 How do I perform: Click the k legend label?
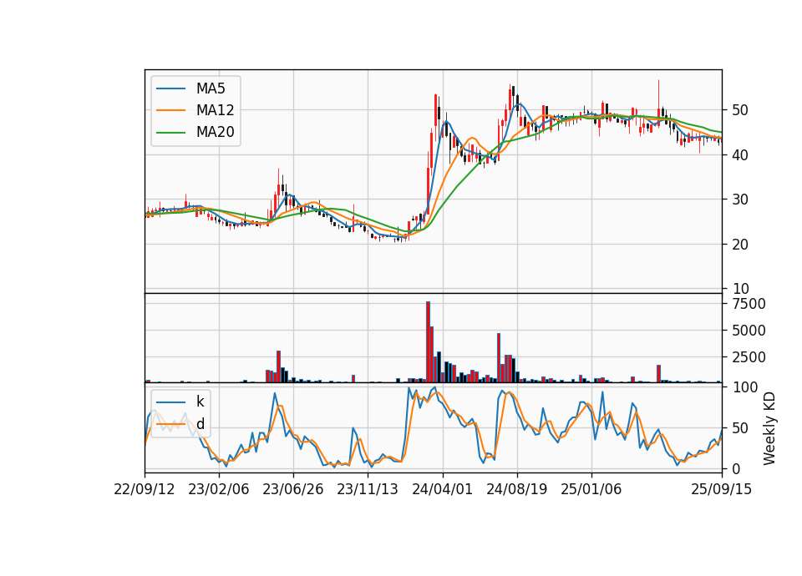coord(200,402)
